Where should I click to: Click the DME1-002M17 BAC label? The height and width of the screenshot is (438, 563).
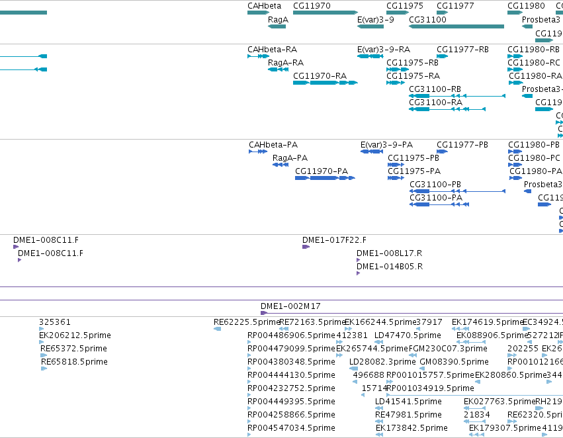[x=290, y=306]
